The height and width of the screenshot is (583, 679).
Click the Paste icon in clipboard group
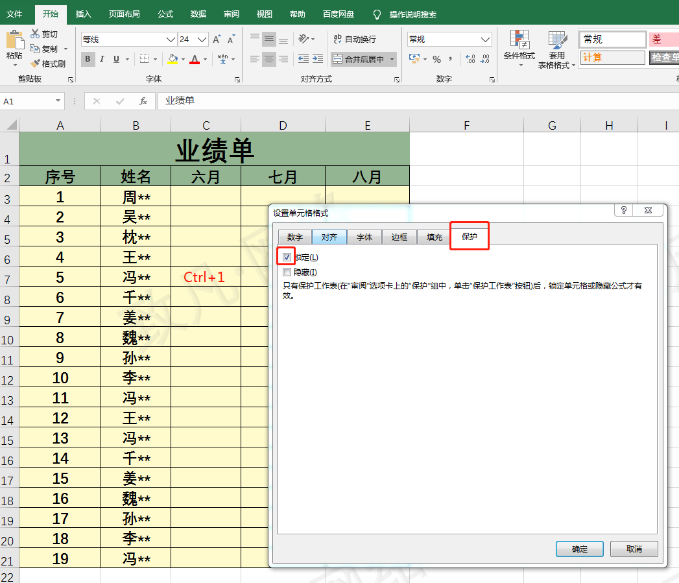point(15,40)
